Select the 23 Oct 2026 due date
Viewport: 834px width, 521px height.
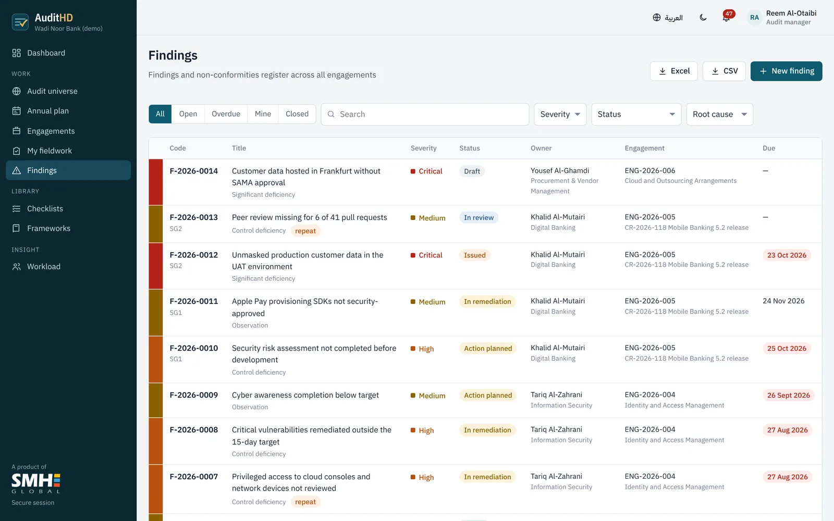click(787, 255)
